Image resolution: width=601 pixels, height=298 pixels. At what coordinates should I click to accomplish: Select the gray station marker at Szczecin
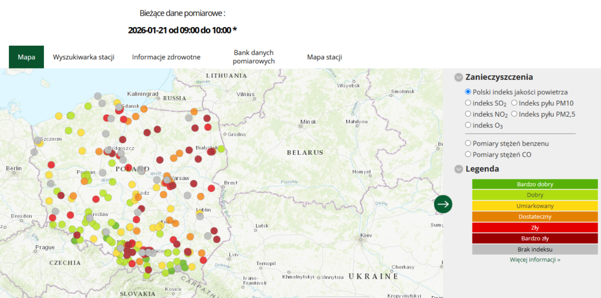[x=38, y=141]
